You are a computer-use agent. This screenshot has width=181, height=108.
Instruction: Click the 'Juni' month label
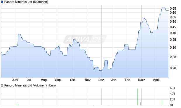click(x=15, y=80)
